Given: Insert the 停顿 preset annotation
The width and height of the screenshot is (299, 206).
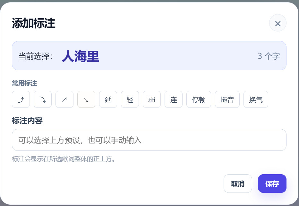Looking at the screenshot, I should (x=199, y=99).
